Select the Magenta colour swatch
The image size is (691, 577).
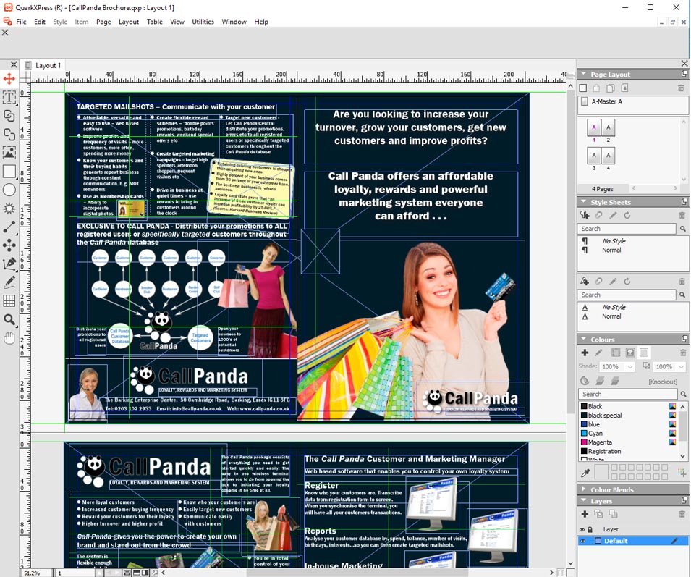pos(600,442)
